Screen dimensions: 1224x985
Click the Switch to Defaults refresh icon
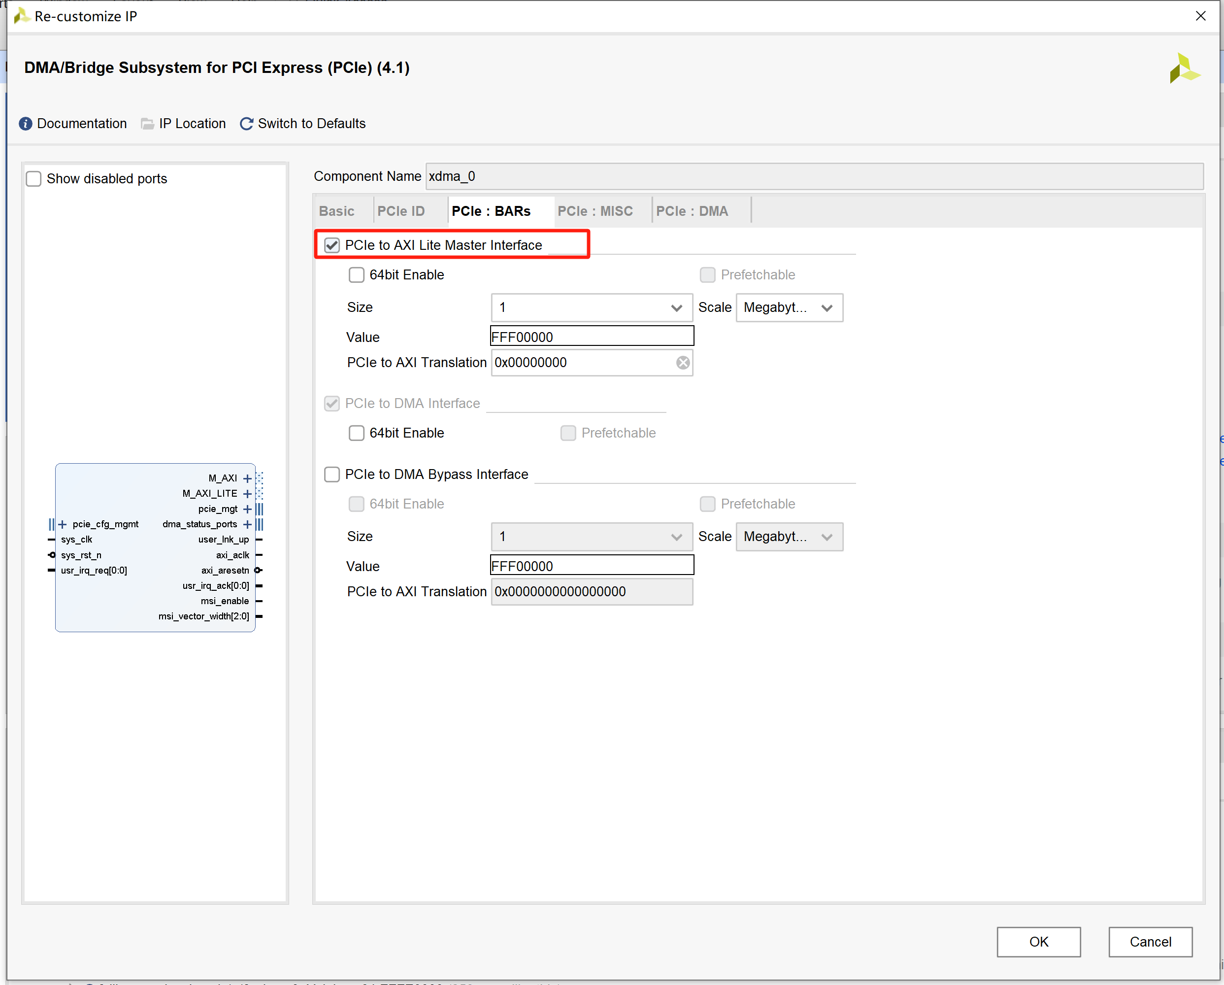(246, 123)
